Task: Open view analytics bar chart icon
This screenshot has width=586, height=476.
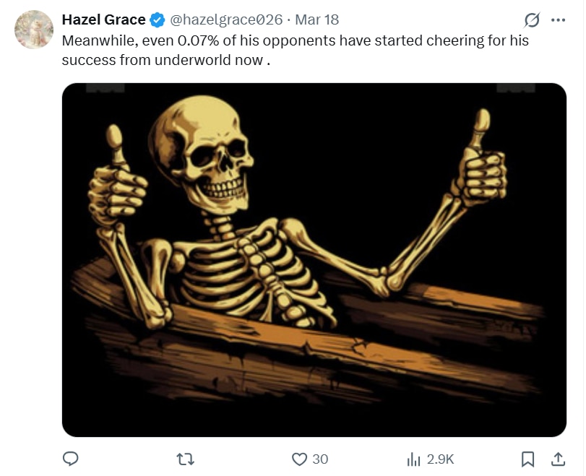Action: coord(414,459)
